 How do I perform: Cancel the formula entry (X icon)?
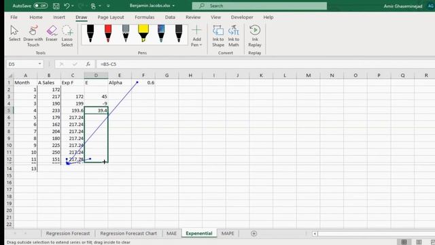pos(62,64)
